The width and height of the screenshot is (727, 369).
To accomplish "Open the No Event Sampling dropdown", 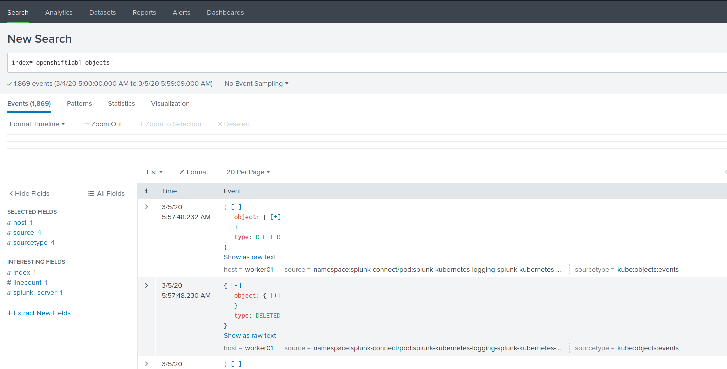I will point(256,84).
